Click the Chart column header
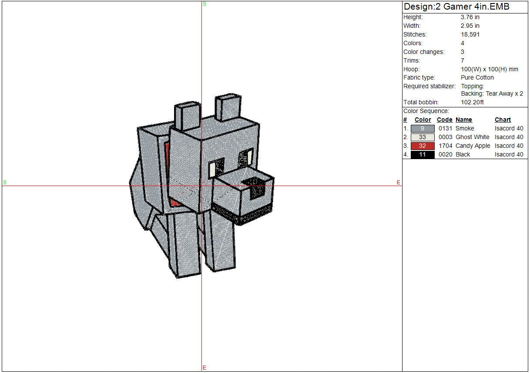The image size is (530, 373). pos(503,120)
